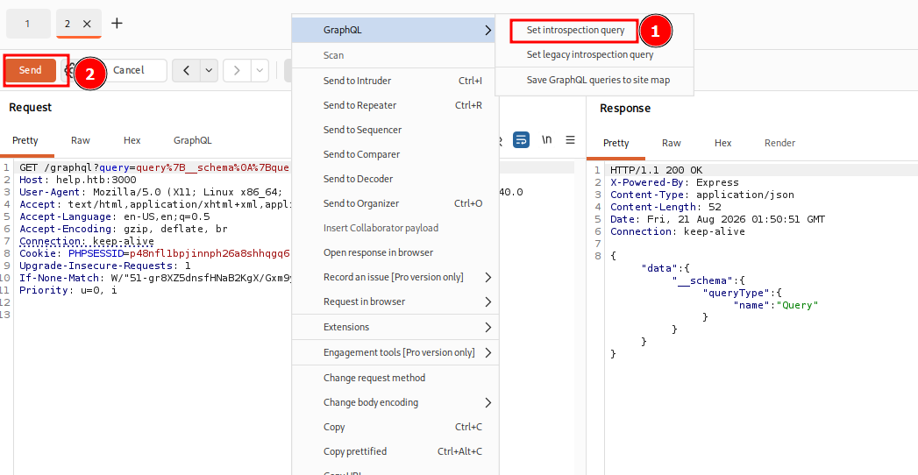Open the request editor hamburger options menu
Viewport: 918px width, 475px height.
[x=570, y=140]
